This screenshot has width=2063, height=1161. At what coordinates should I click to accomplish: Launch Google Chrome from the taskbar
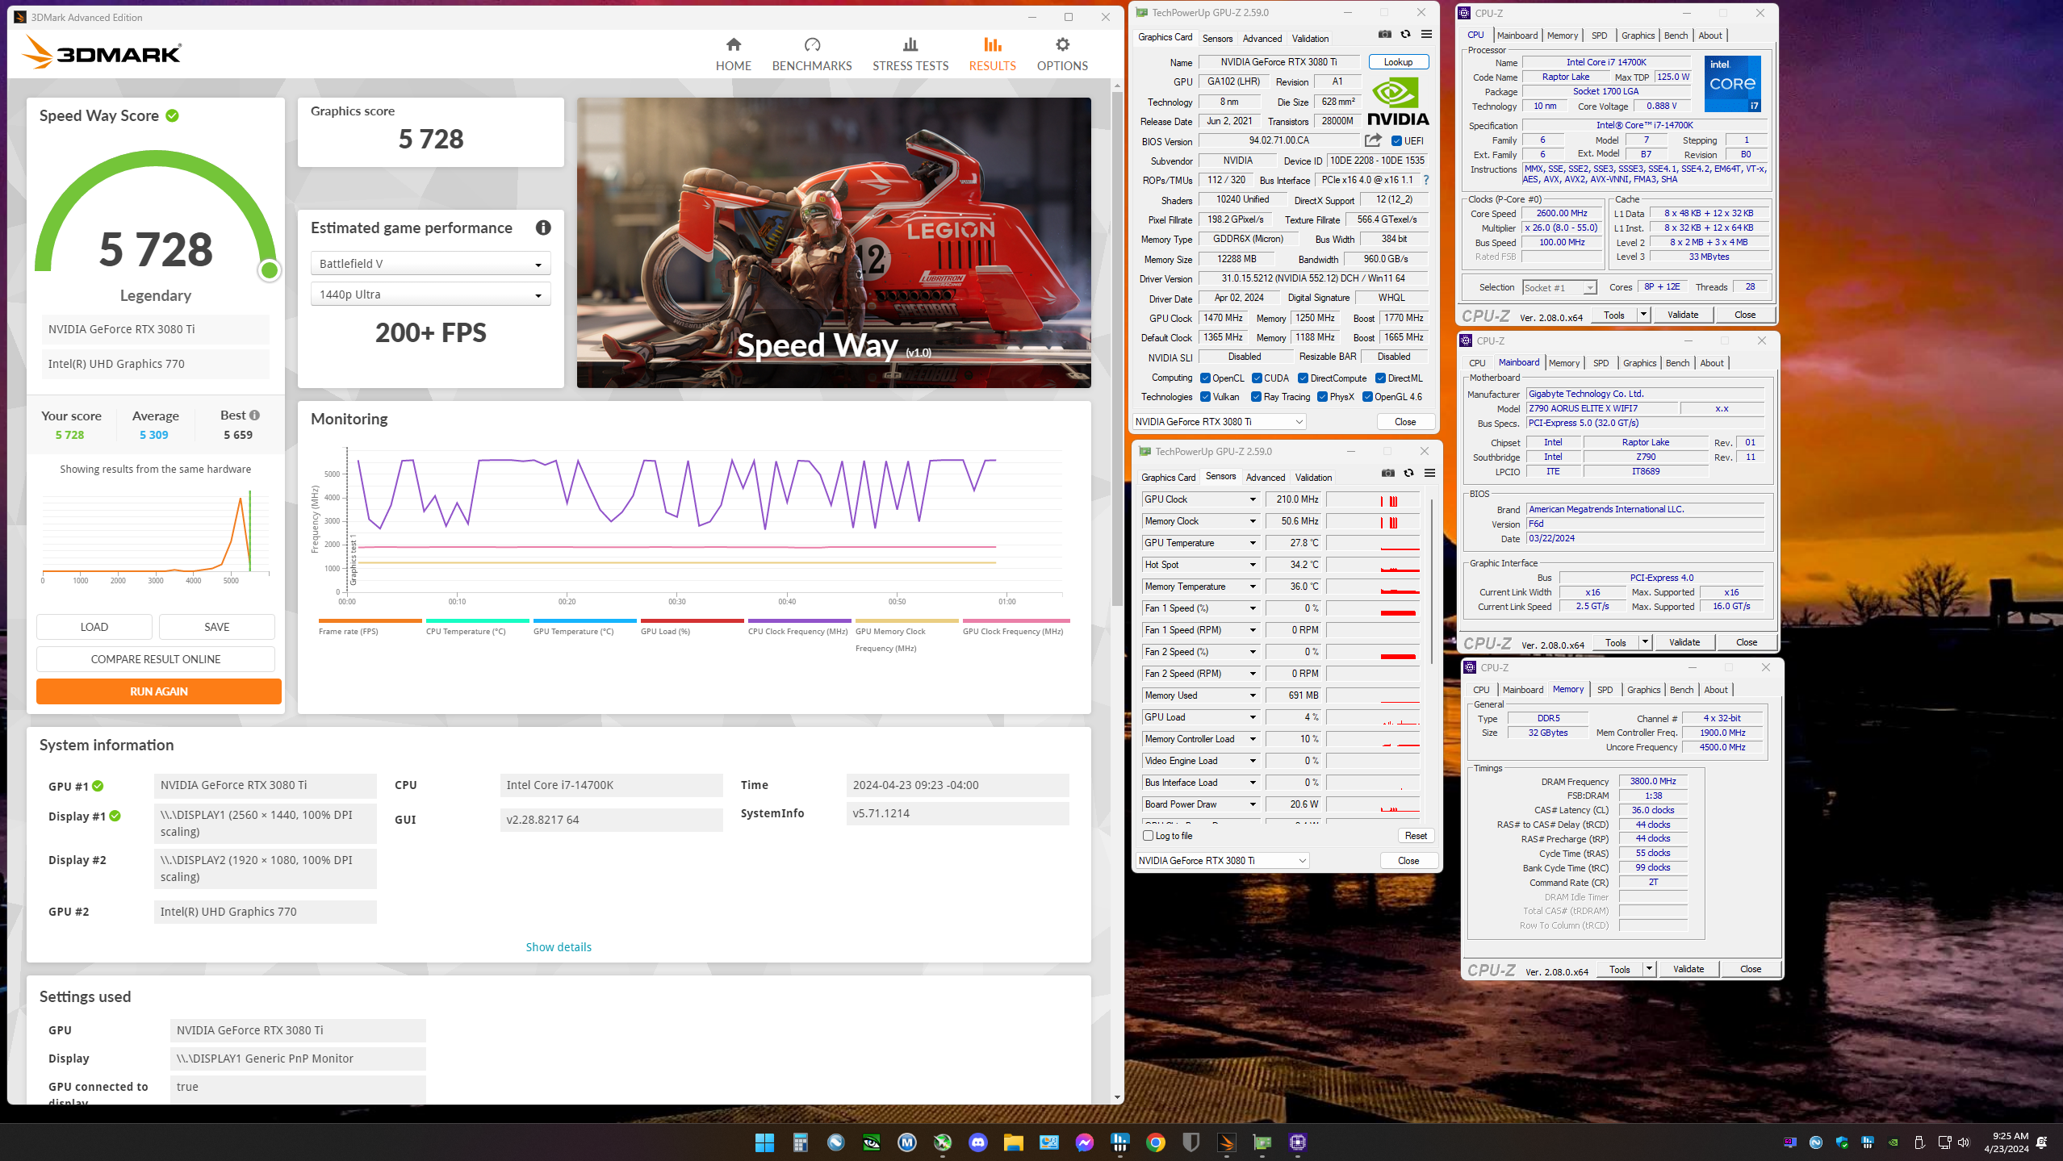1155,1142
